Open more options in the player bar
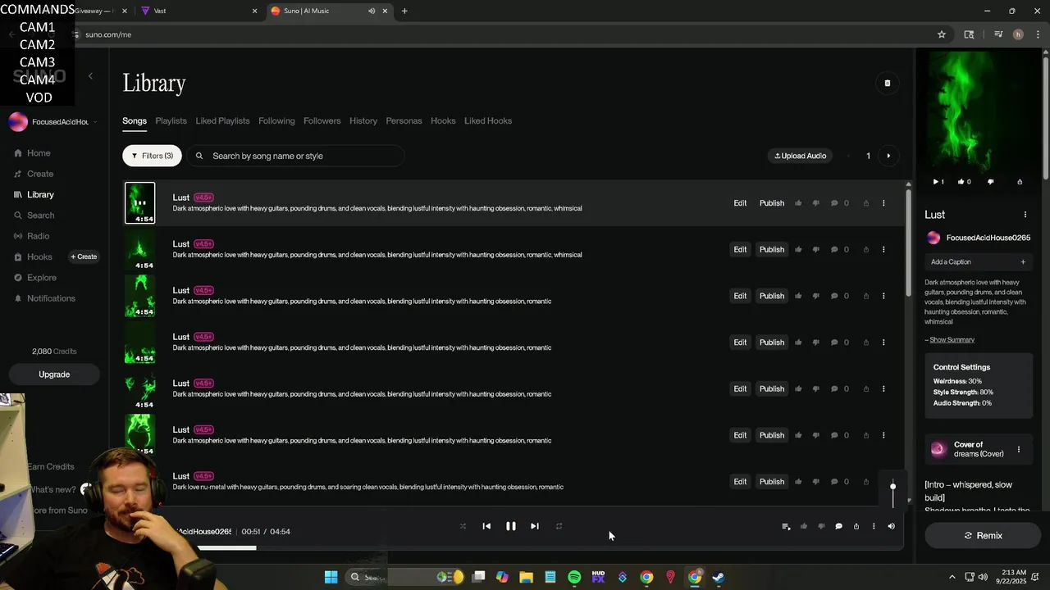 coord(874,526)
